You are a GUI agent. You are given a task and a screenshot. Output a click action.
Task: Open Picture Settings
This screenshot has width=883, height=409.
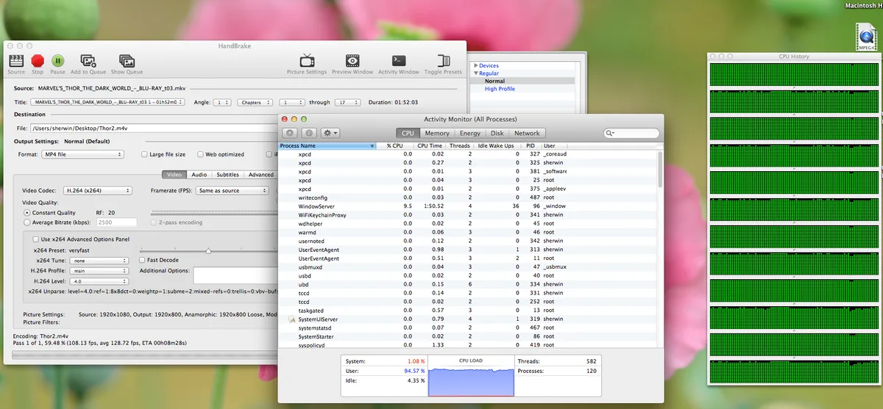point(307,61)
